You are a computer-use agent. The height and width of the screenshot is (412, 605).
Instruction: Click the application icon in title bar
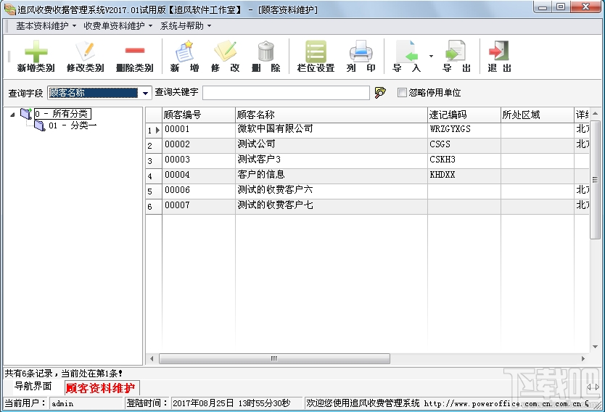click(x=9, y=9)
